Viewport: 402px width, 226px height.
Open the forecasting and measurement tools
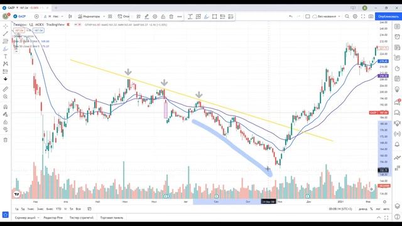point(6,71)
